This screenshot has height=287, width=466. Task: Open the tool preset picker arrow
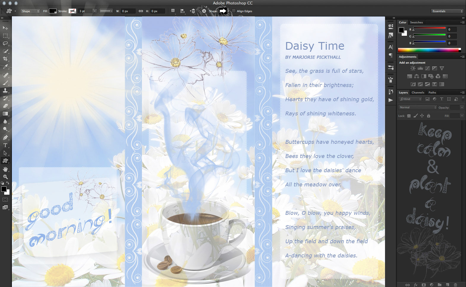[15, 11]
